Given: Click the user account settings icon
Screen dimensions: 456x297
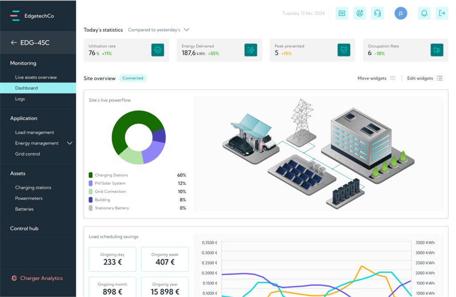Looking at the screenshot, I should point(360,13).
